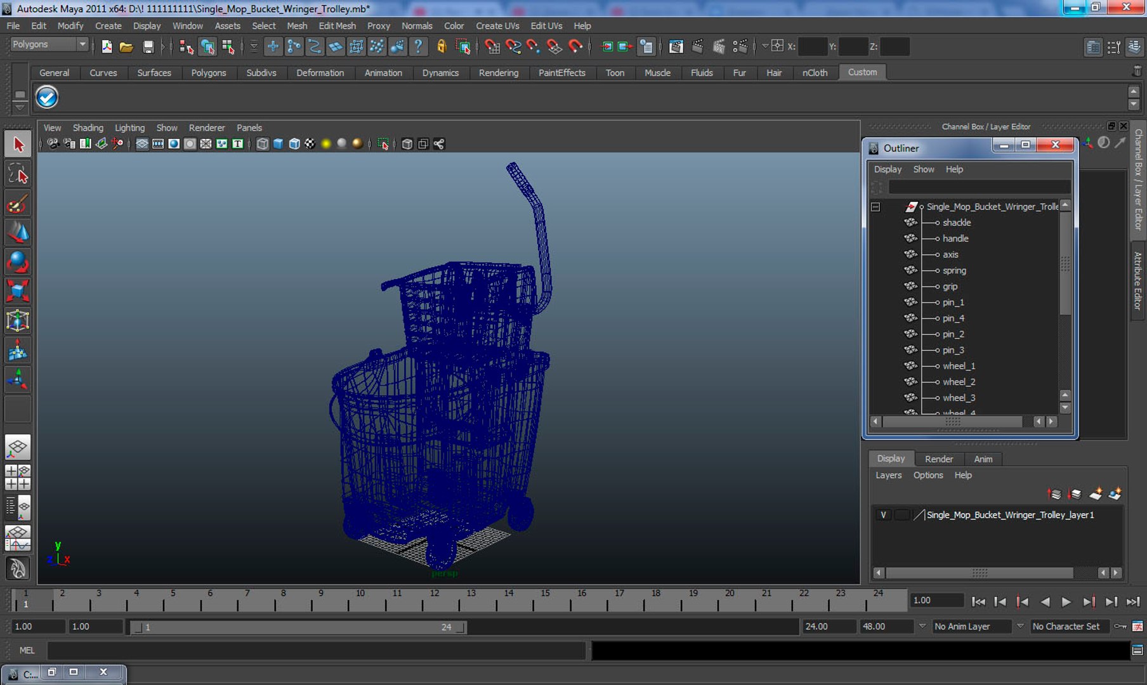The image size is (1147, 685).
Task: Activate the Scale tool cube icon
Action: click(x=18, y=290)
